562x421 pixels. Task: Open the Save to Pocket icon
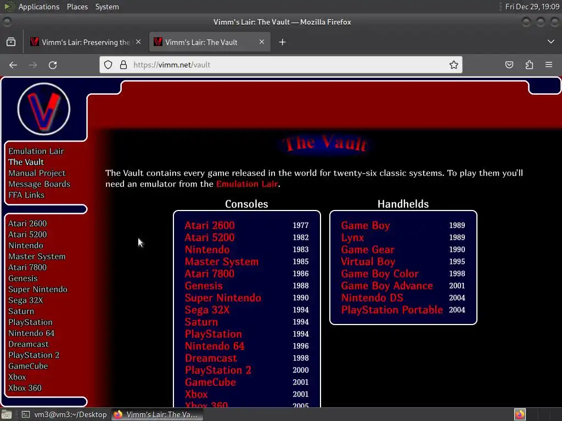pyautogui.click(x=509, y=65)
